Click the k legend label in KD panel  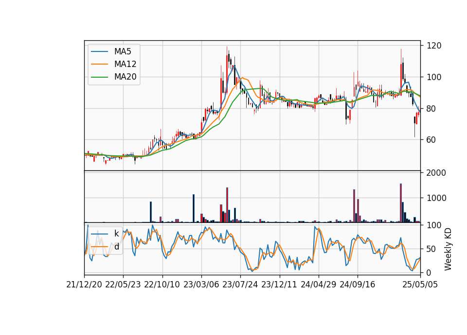click(x=116, y=234)
